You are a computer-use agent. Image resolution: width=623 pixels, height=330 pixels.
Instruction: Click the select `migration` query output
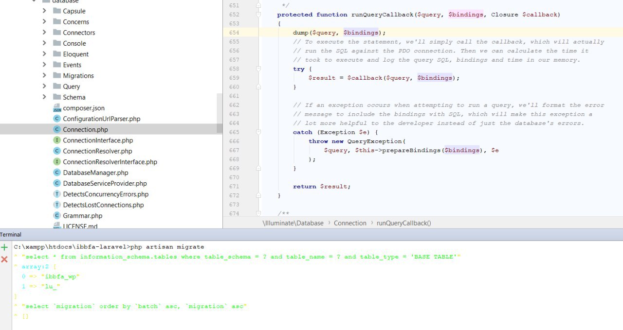coord(134,306)
